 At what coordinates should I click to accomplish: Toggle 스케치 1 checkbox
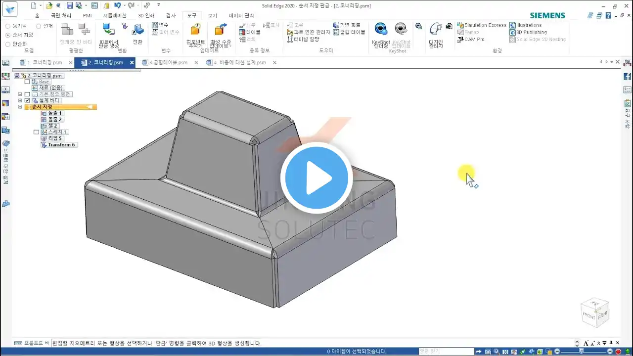coord(36,132)
